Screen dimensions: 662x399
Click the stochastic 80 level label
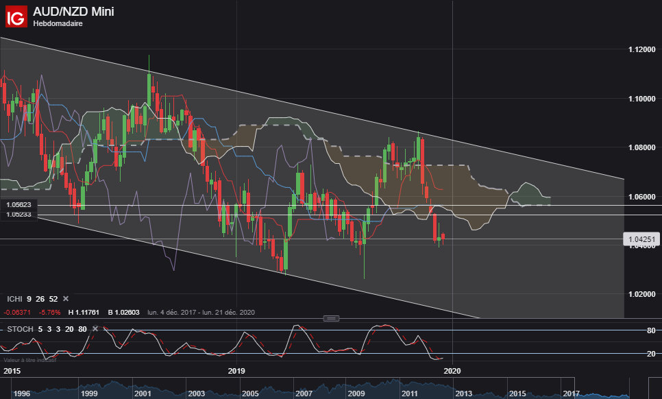pos(651,330)
